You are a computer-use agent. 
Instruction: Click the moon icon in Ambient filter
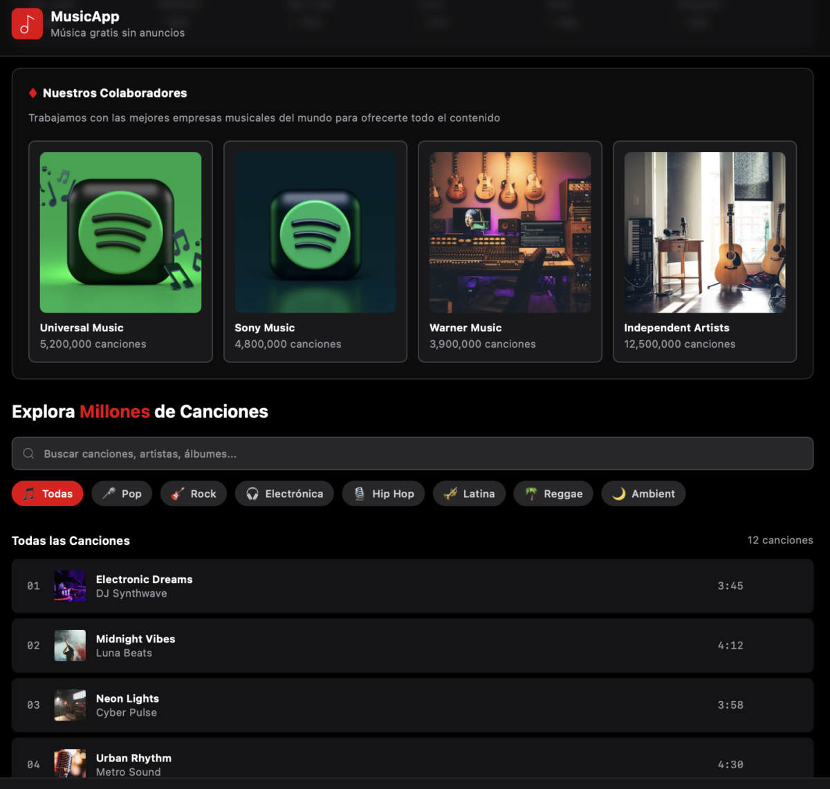[619, 494]
